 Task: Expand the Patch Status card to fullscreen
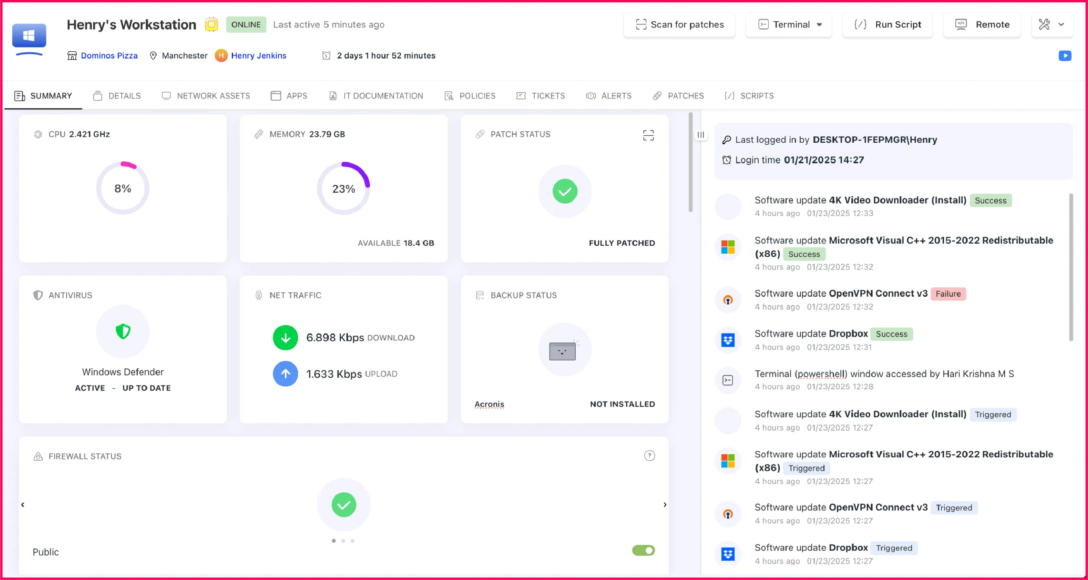(x=648, y=135)
